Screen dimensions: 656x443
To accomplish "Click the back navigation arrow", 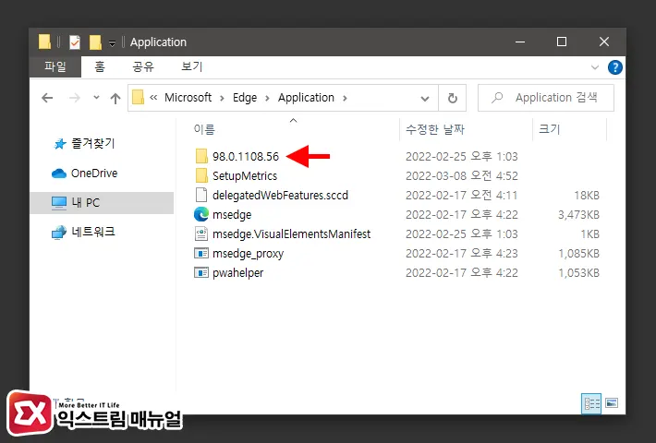I will [x=47, y=98].
